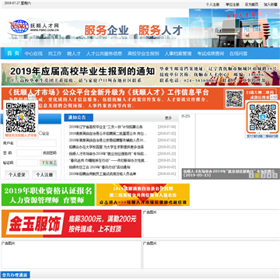Screen dimensions: 280x280
Task: Open the 公安局招聘警务辅助人员 notice
Action: click(x=108, y=140)
